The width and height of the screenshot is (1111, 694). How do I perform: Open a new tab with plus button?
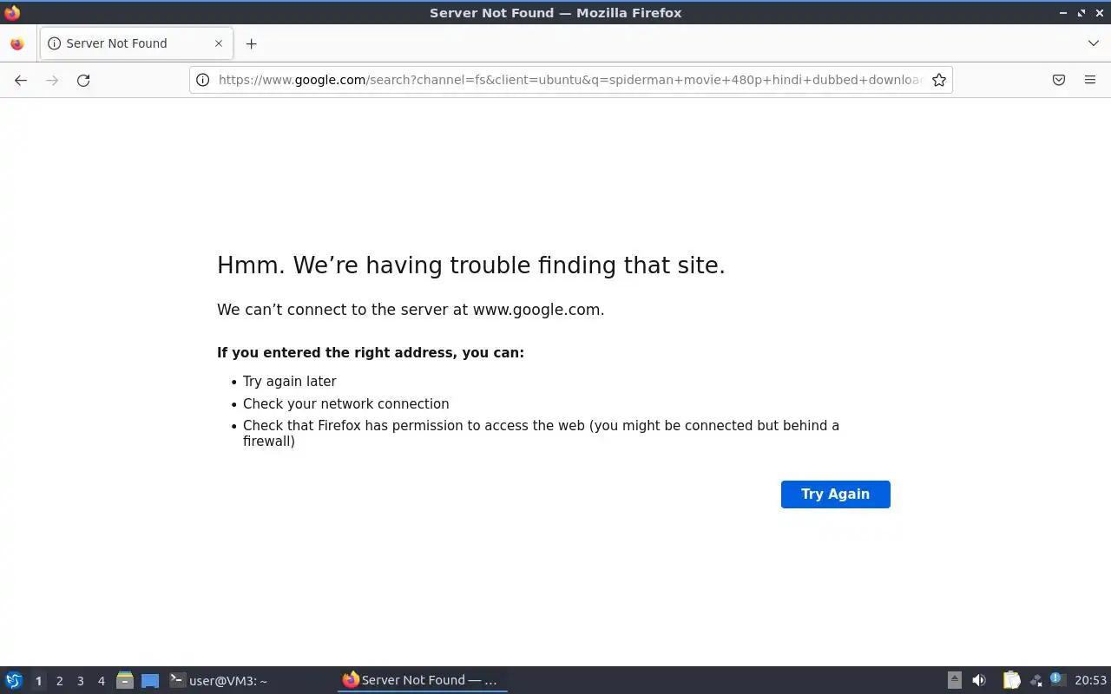[x=251, y=43]
